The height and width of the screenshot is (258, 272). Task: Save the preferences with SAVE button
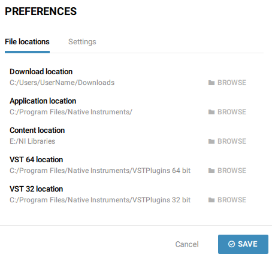[243, 244]
